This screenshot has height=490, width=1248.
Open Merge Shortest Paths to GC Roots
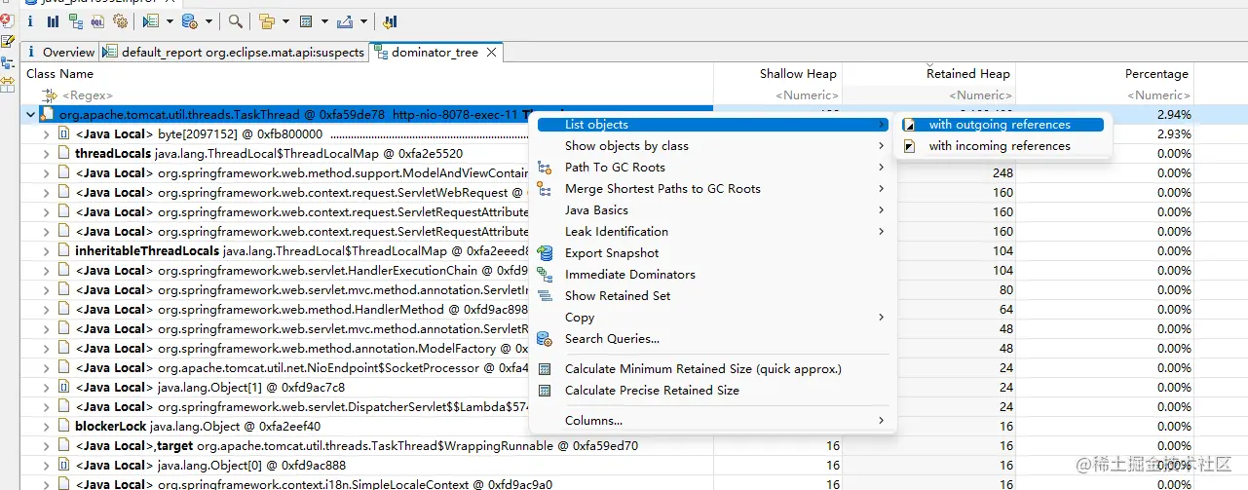tap(712, 189)
